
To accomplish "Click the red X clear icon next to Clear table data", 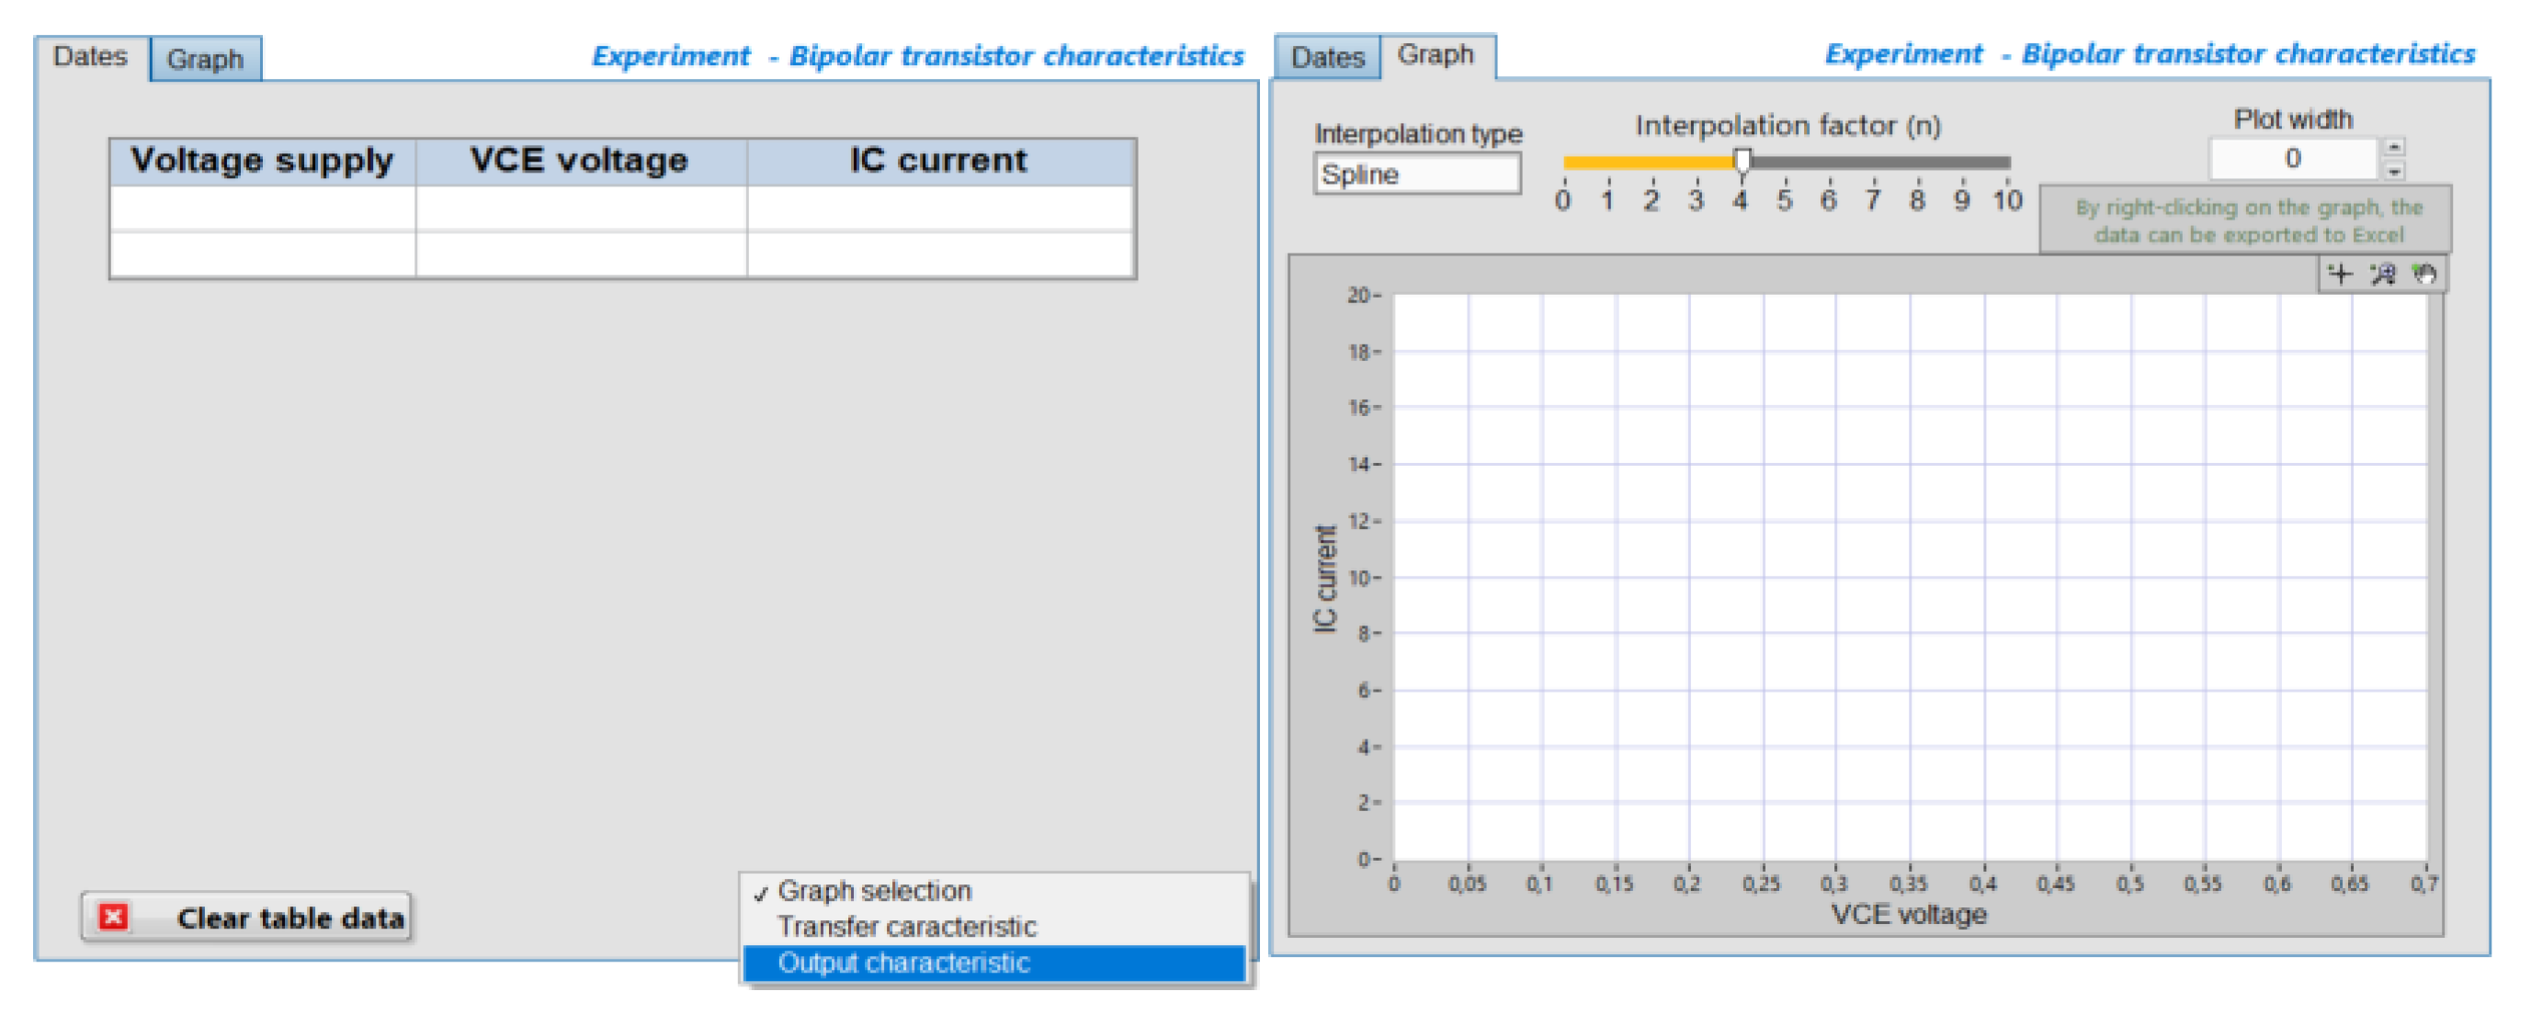I will (113, 918).
